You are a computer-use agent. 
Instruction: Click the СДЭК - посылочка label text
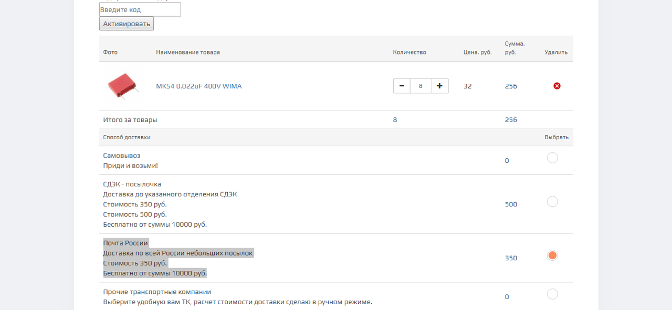[x=132, y=184]
